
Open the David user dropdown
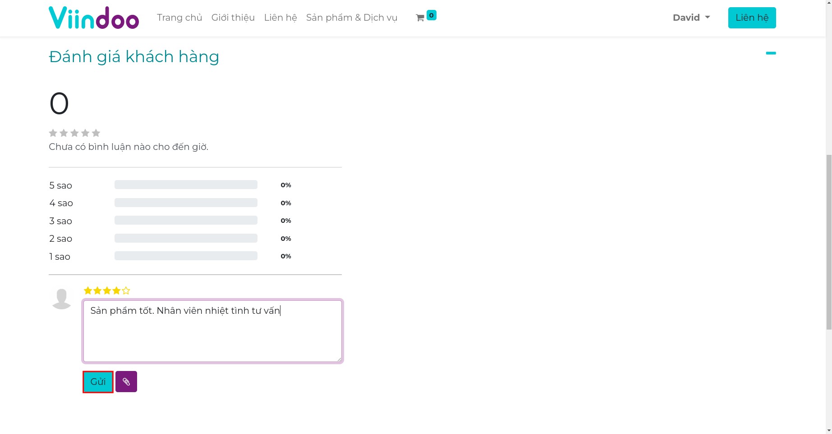[691, 18]
